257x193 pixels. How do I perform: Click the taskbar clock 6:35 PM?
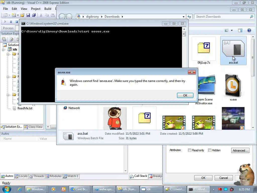244,189
